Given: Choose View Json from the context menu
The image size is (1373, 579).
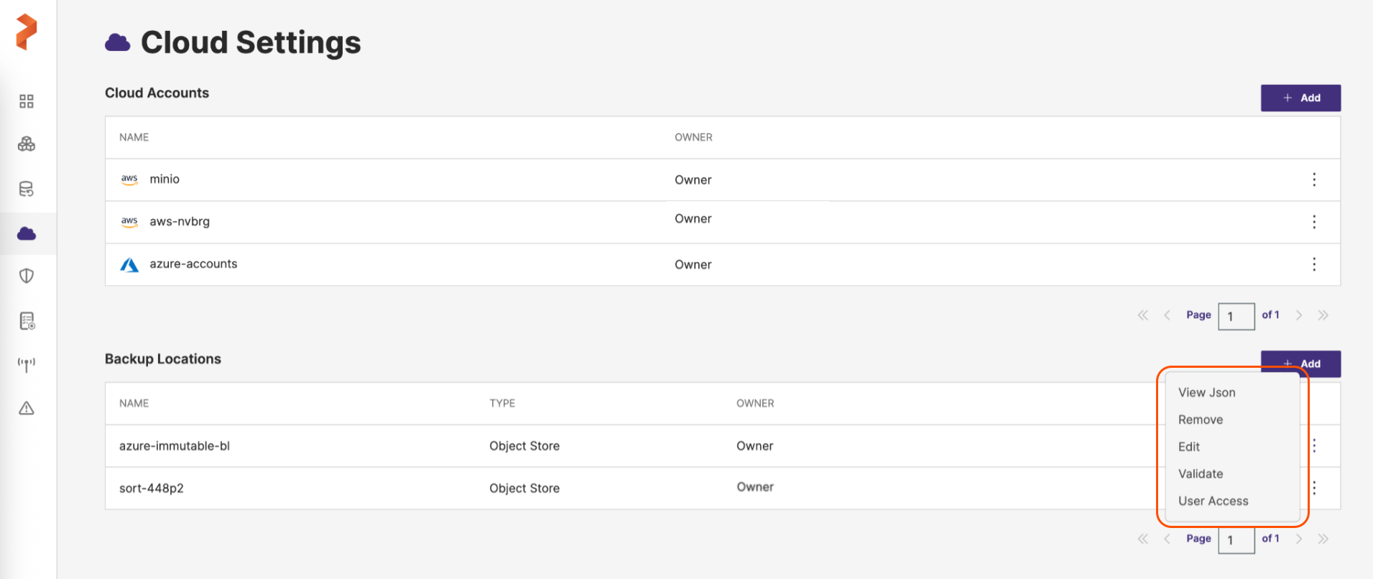Looking at the screenshot, I should 1206,392.
